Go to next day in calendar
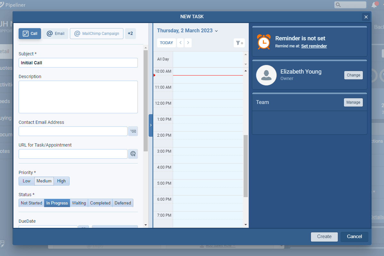This screenshot has width=384, height=256. (188, 43)
